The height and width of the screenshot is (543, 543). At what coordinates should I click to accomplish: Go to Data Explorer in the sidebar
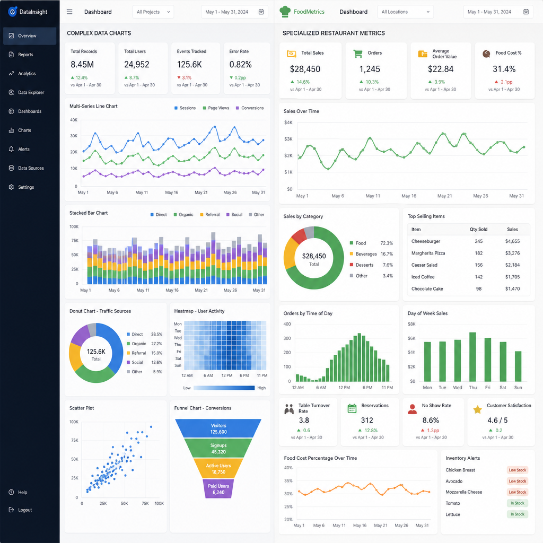click(30, 92)
